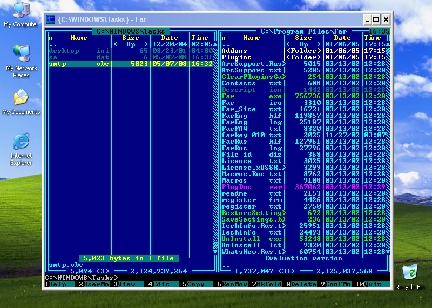Select register.frm file
The width and height of the screenshot is (432, 308).
pos(303,200)
